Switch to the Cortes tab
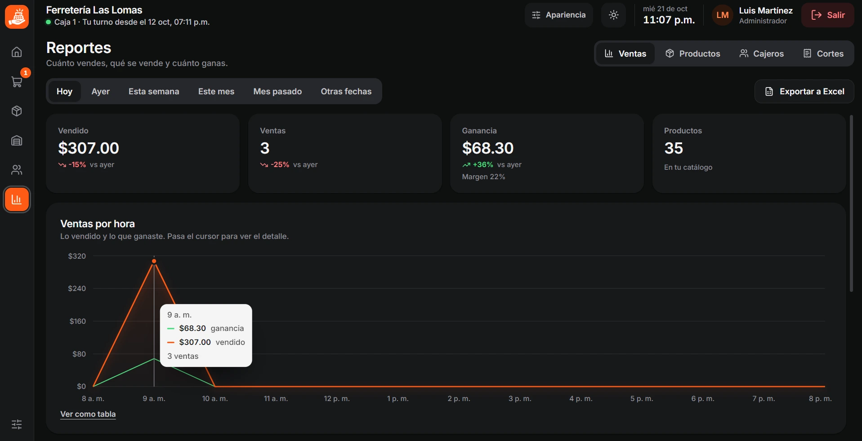The image size is (862, 441). tap(823, 53)
